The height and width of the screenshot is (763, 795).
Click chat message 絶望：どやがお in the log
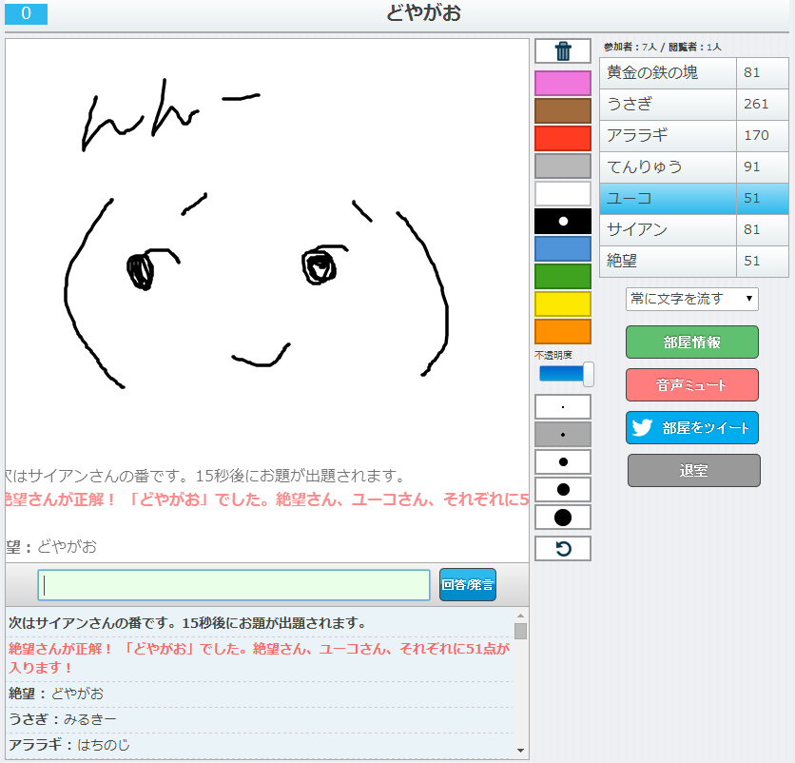coord(56,694)
